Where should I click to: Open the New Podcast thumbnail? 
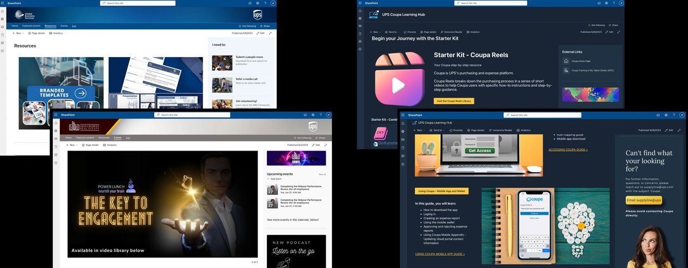click(x=296, y=251)
